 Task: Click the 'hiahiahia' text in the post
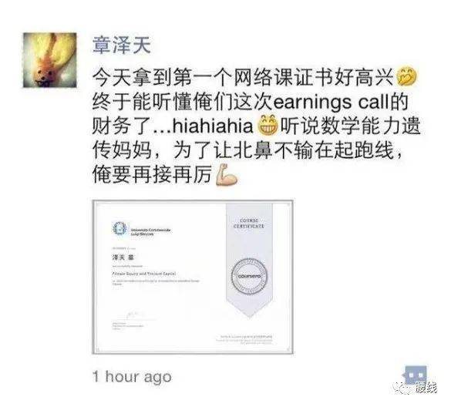pyautogui.click(x=213, y=126)
